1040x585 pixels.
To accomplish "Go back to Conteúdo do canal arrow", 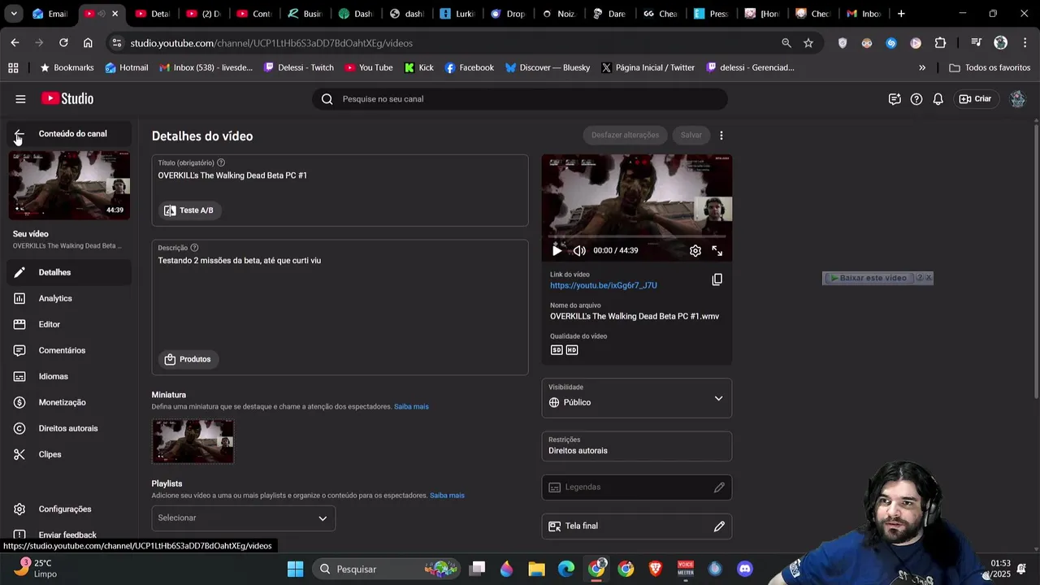I will [x=19, y=134].
